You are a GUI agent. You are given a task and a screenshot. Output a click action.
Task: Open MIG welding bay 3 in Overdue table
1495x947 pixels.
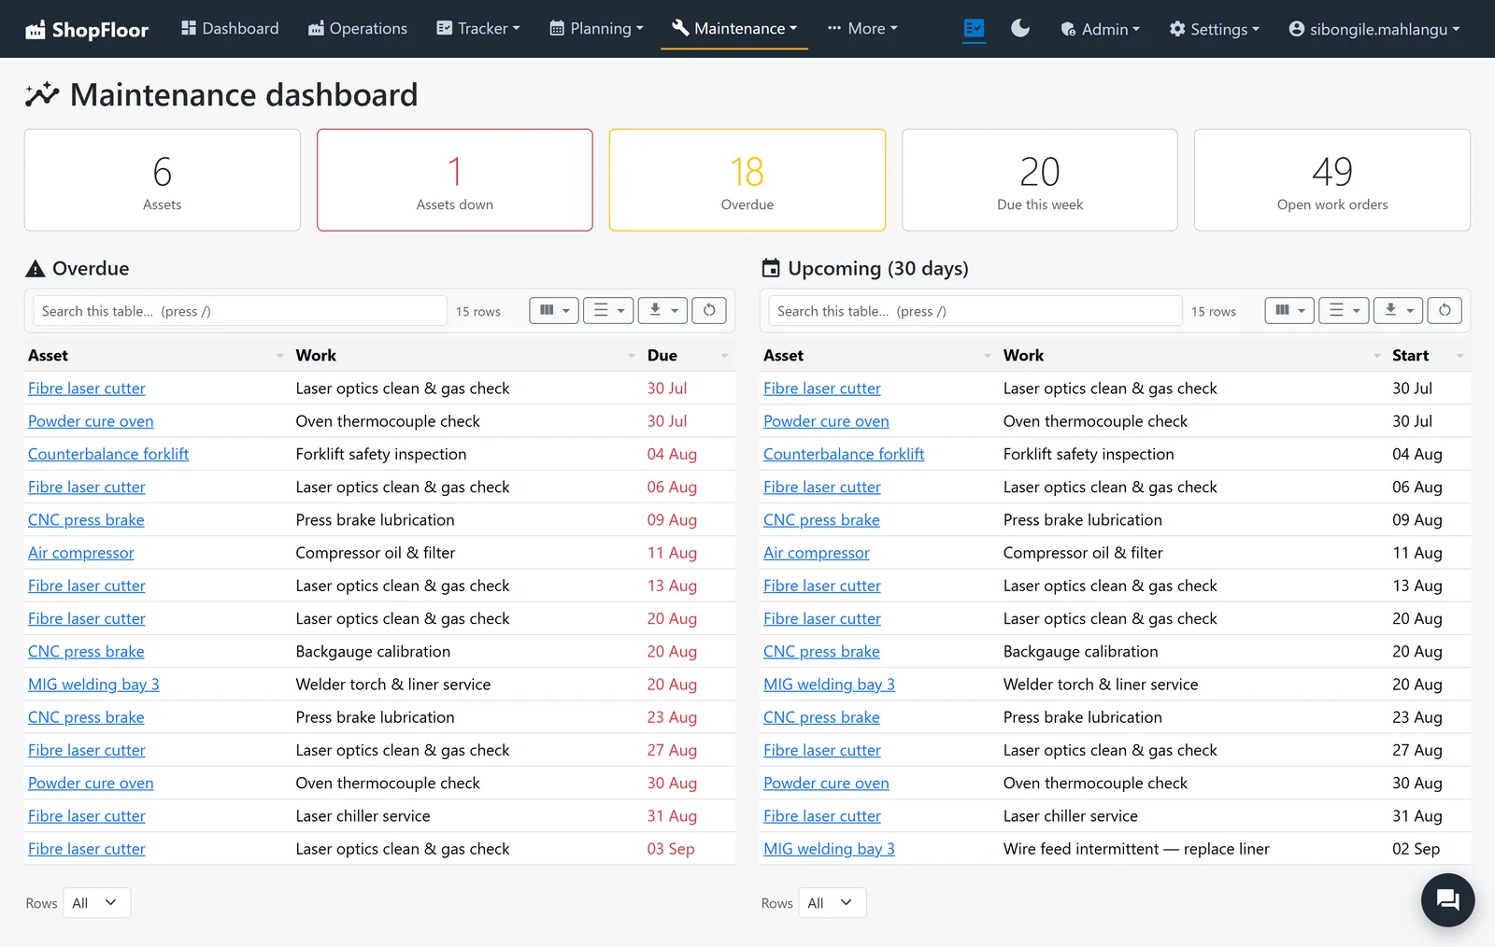pyautogui.click(x=93, y=685)
